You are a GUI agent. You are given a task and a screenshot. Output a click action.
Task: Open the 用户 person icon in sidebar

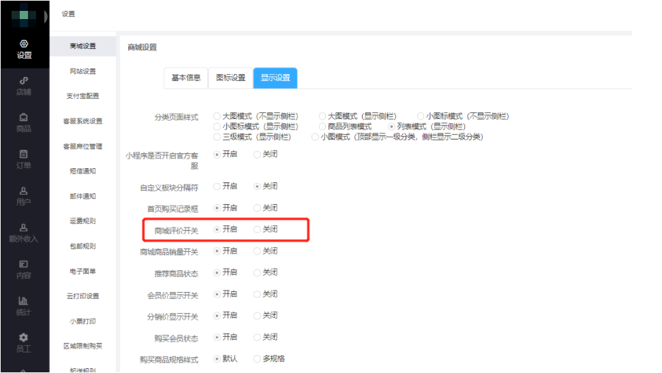pos(24,191)
